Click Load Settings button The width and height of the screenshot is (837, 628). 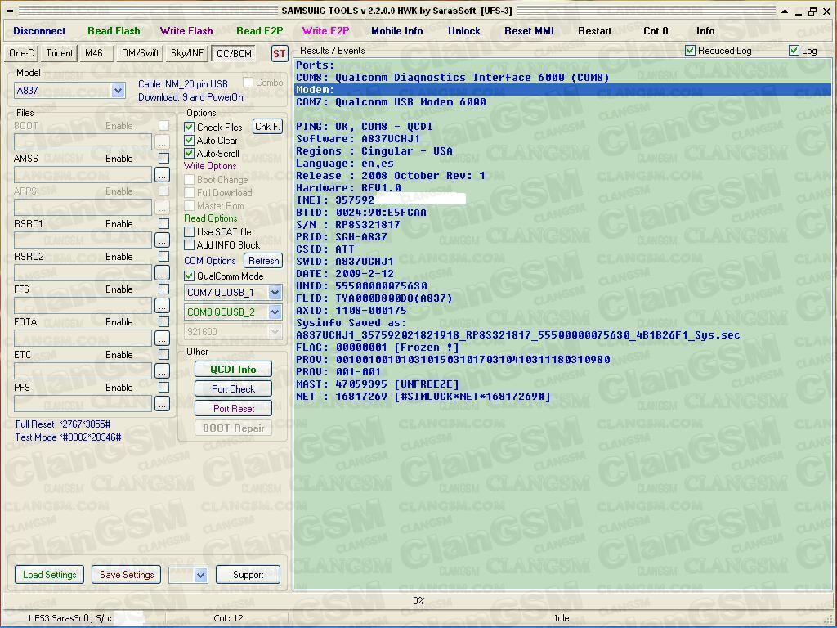click(49, 575)
